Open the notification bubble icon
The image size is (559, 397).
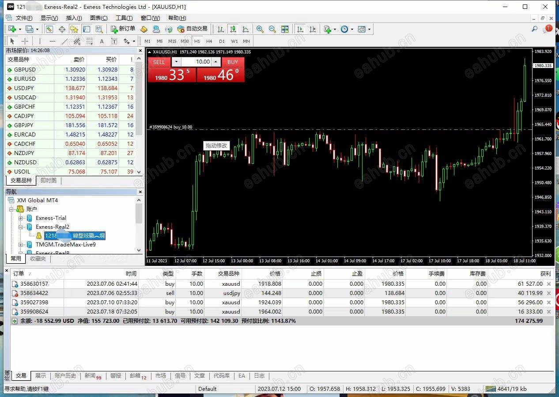(x=548, y=29)
